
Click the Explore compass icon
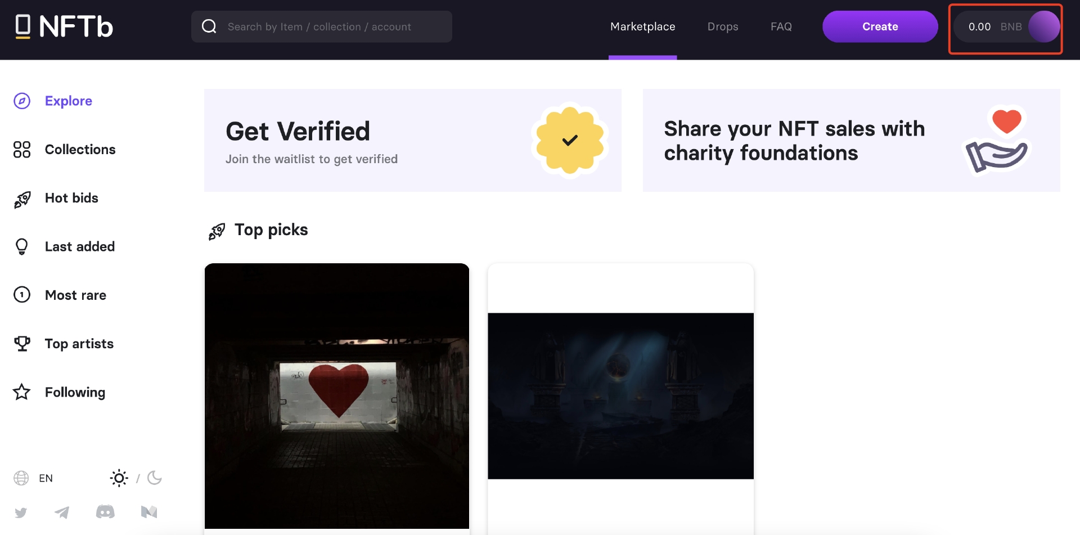22,101
